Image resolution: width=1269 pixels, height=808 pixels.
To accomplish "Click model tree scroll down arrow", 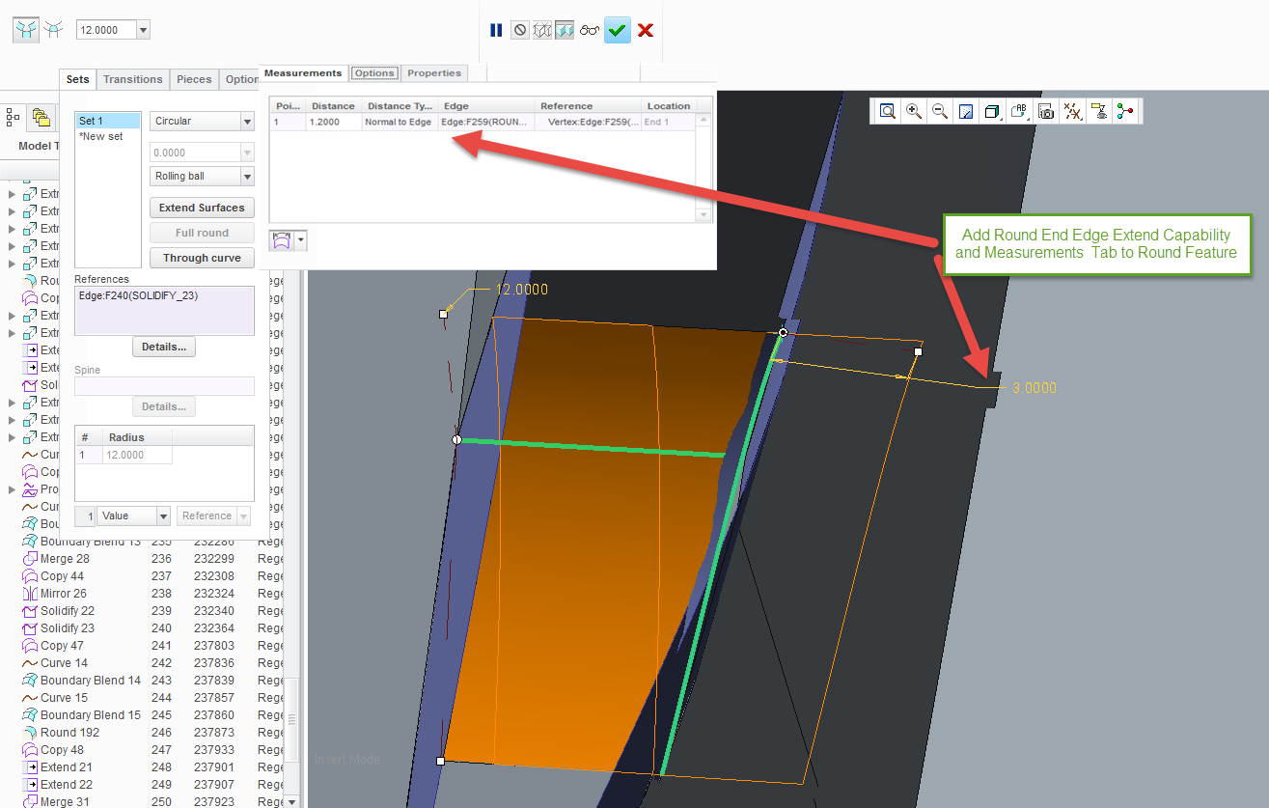I will tap(291, 800).
